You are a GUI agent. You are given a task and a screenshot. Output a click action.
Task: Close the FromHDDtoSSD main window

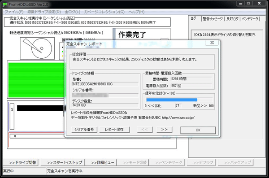(260, 4)
